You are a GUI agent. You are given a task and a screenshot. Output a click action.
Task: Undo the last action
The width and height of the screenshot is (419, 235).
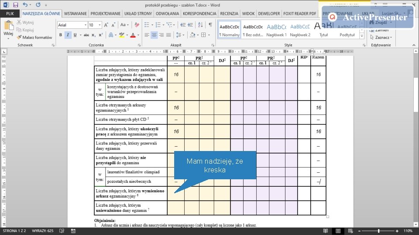coord(25,5)
